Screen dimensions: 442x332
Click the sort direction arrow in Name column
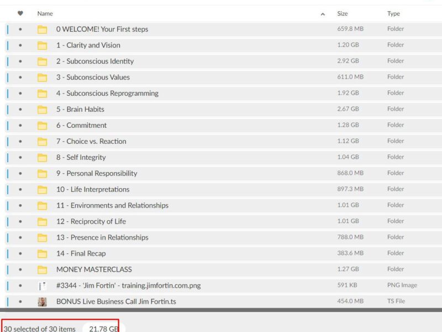point(323,14)
